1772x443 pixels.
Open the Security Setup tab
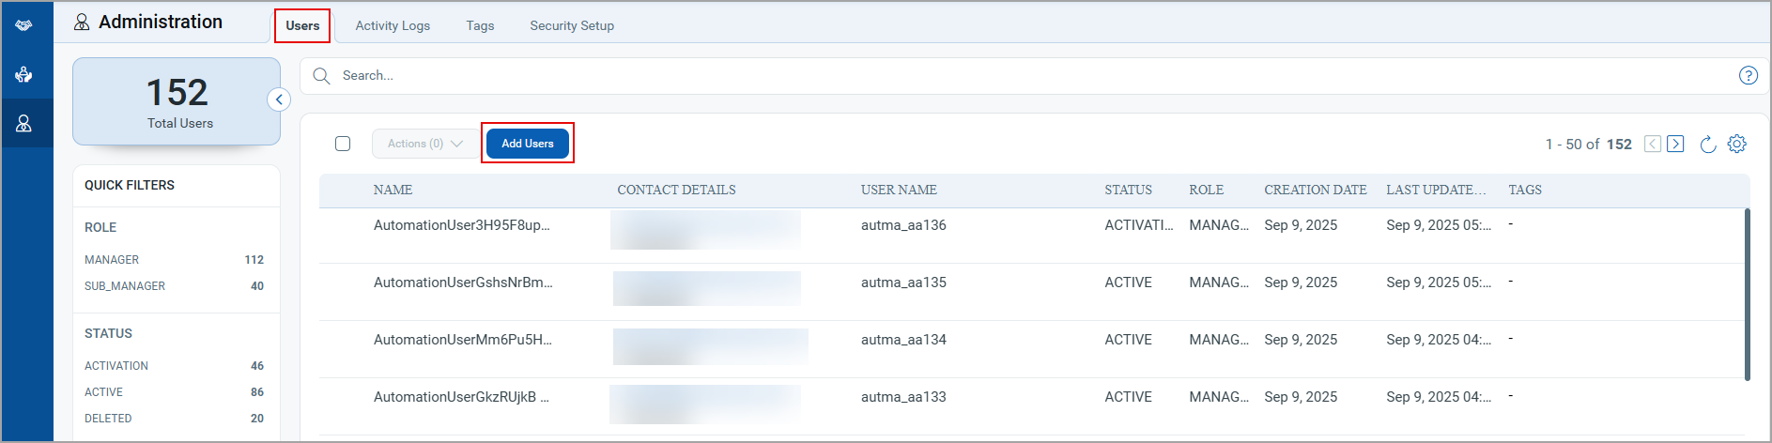coord(572,25)
